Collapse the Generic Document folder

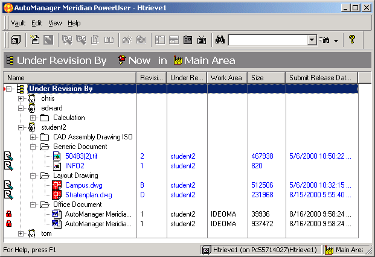tap(33, 147)
